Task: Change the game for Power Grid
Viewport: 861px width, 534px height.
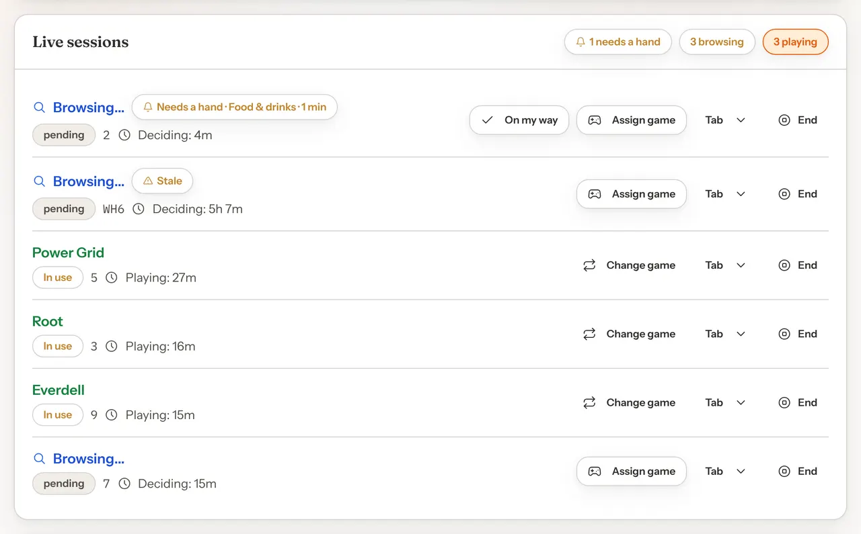Action: point(629,265)
